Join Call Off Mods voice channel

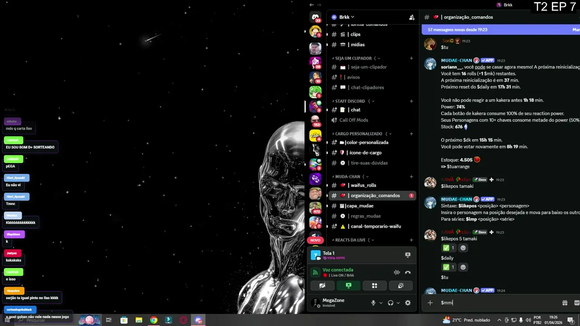pos(372,120)
